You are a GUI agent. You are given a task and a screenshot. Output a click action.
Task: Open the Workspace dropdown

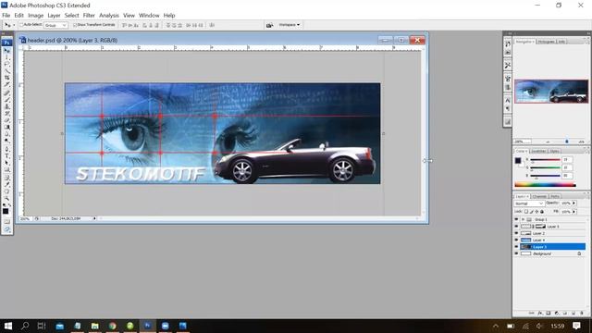(x=289, y=25)
